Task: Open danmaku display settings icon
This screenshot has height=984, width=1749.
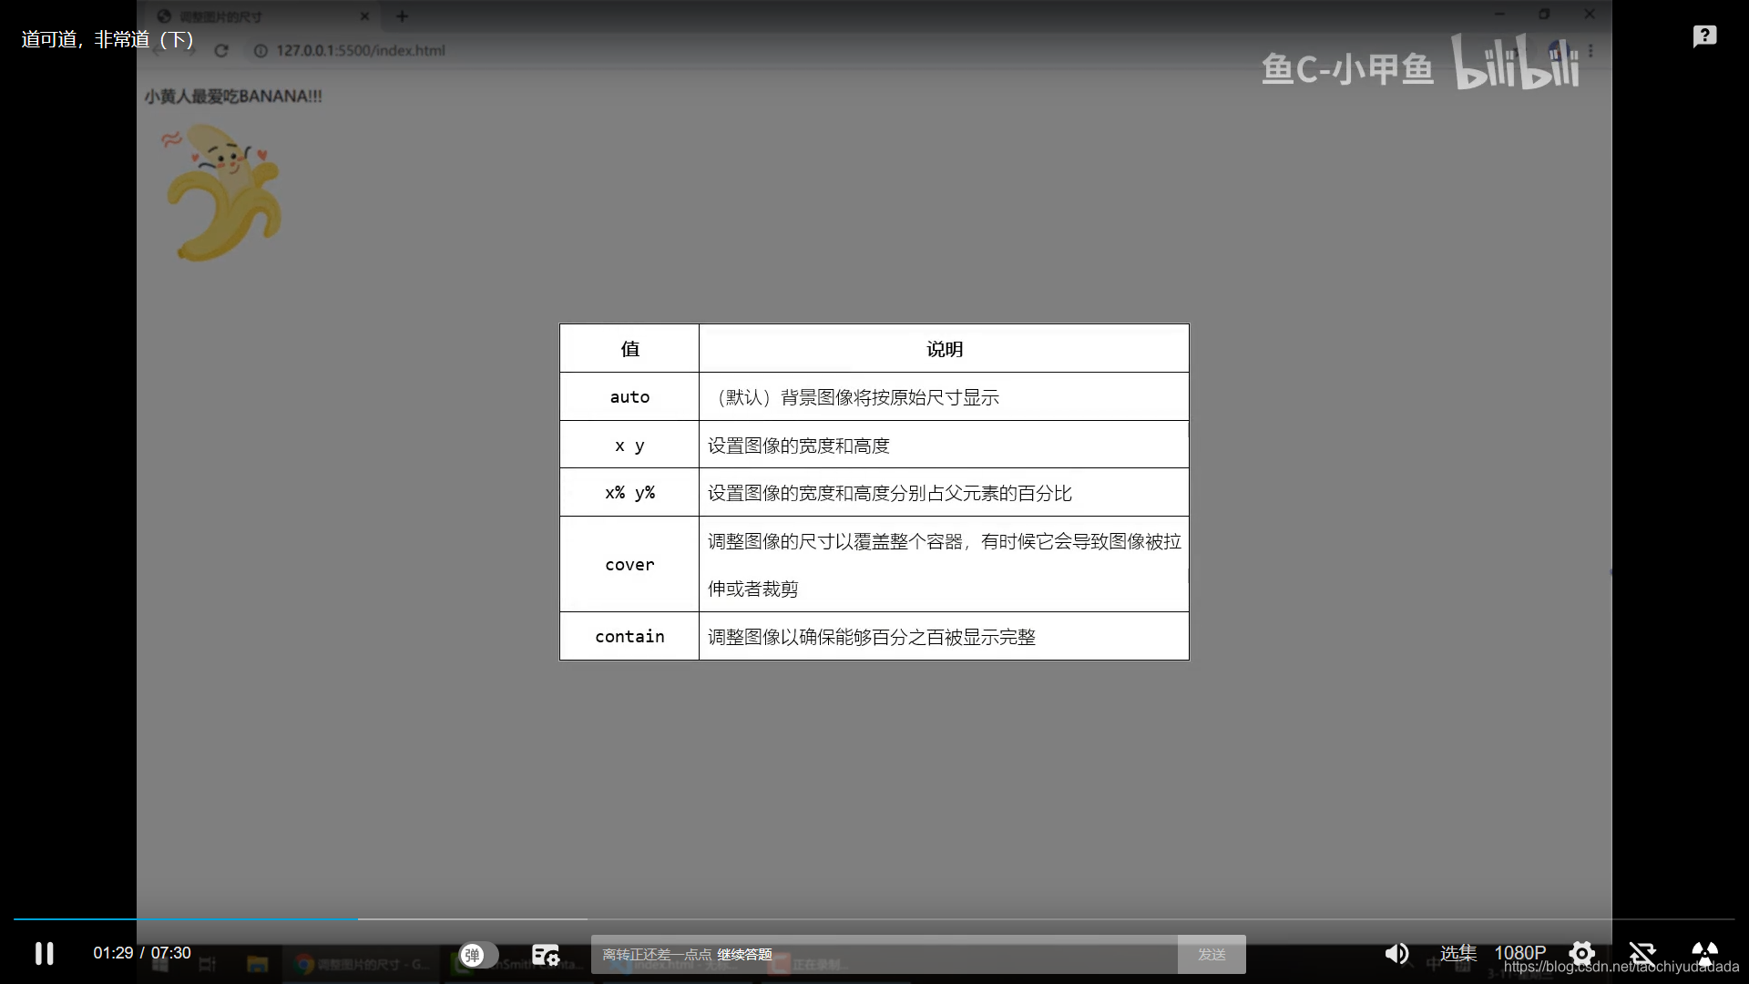Action: (545, 954)
